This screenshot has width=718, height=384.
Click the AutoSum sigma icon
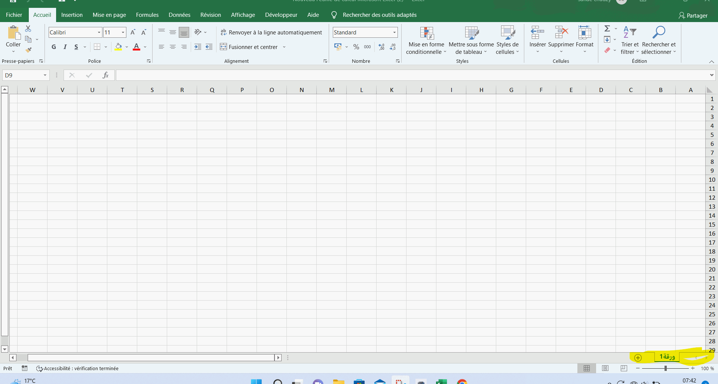[x=607, y=29]
